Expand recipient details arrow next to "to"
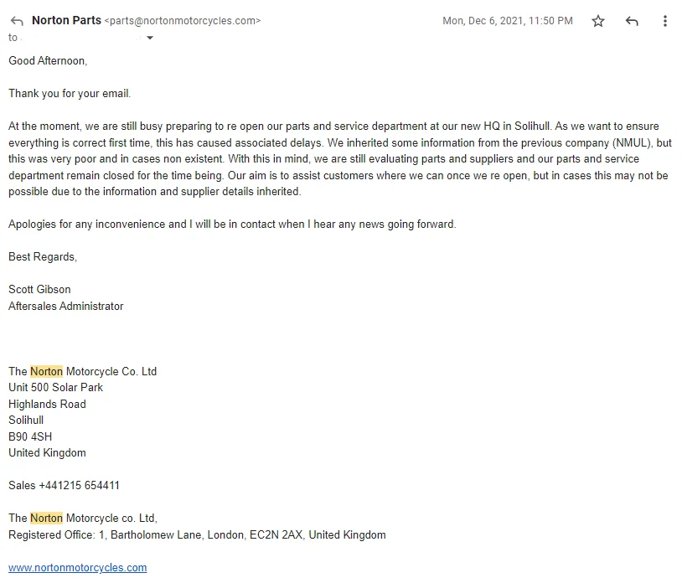 tap(150, 38)
